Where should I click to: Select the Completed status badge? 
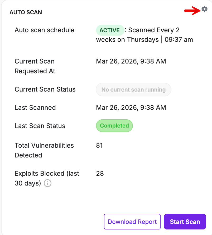pyautogui.click(x=114, y=126)
